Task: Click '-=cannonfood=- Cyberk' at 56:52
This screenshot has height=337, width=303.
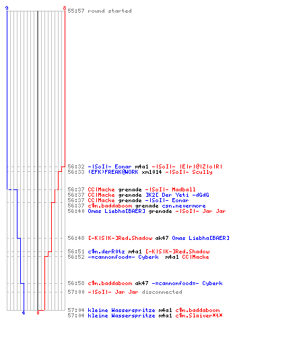Action: pyautogui.click(x=123, y=257)
